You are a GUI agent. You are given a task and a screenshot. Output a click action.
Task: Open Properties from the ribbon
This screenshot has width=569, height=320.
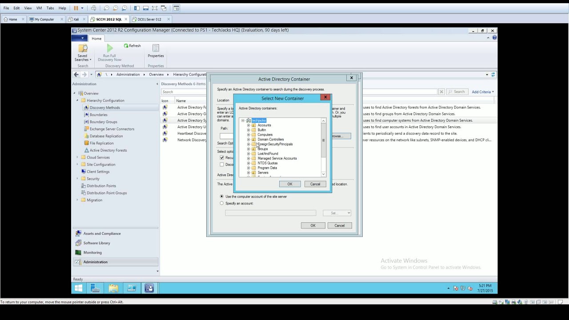click(x=156, y=51)
